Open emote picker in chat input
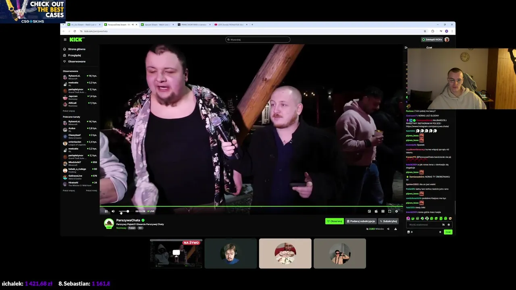 (449, 225)
